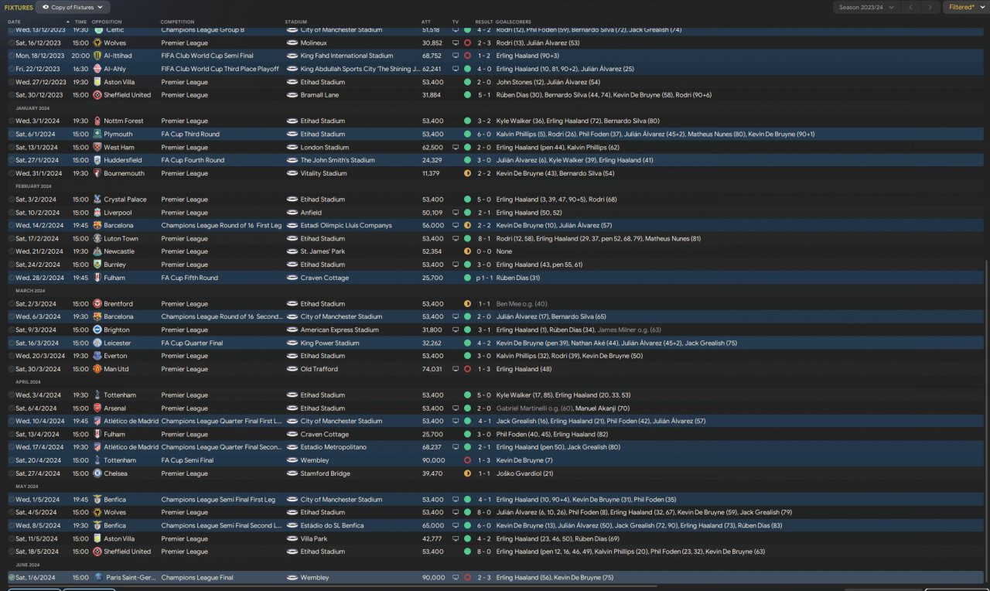Click the draw indicator on Newcastle row

tap(467, 251)
